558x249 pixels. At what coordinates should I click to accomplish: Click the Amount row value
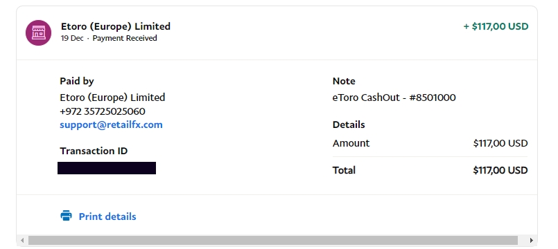point(500,143)
